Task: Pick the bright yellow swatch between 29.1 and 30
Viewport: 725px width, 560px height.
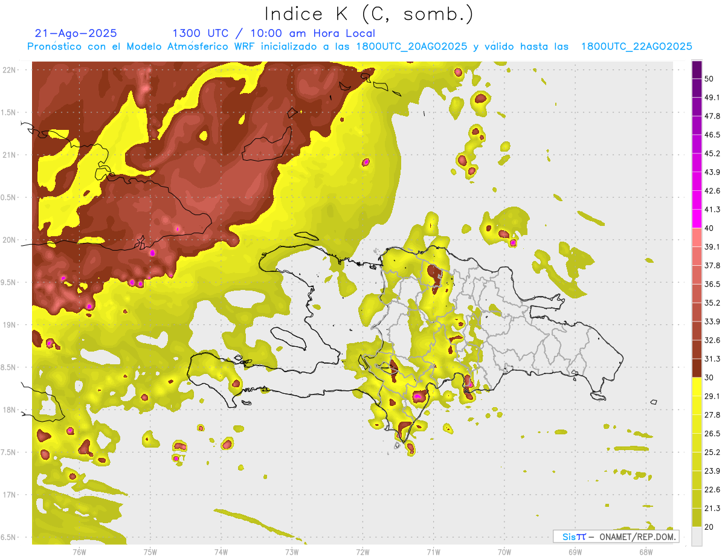Action: pos(697,387)
